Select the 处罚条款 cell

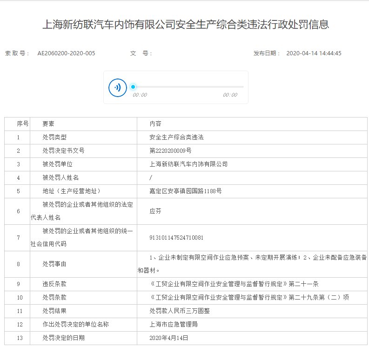coord(84,298)
